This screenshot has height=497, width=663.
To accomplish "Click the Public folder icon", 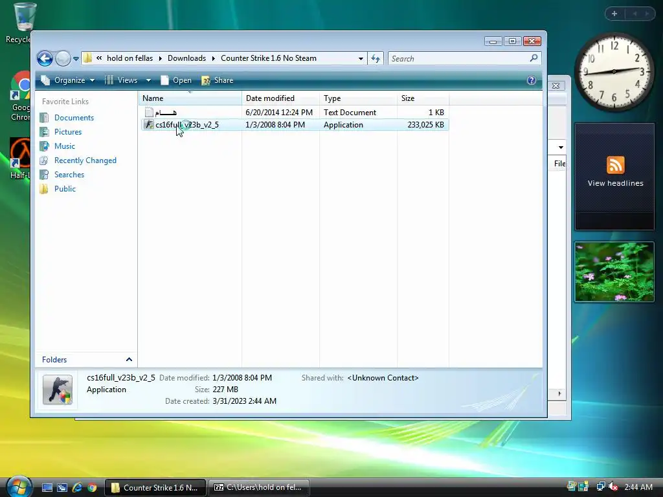I will tap(44, 189).
